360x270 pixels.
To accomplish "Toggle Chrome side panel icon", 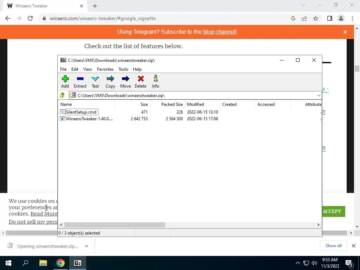I will [330, 18].
